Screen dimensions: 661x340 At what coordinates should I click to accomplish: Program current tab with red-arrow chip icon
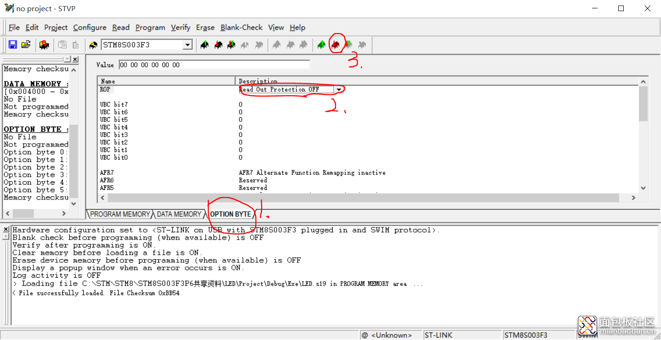218,45
